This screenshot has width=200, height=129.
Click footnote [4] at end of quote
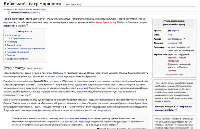(x=117, y=124)
